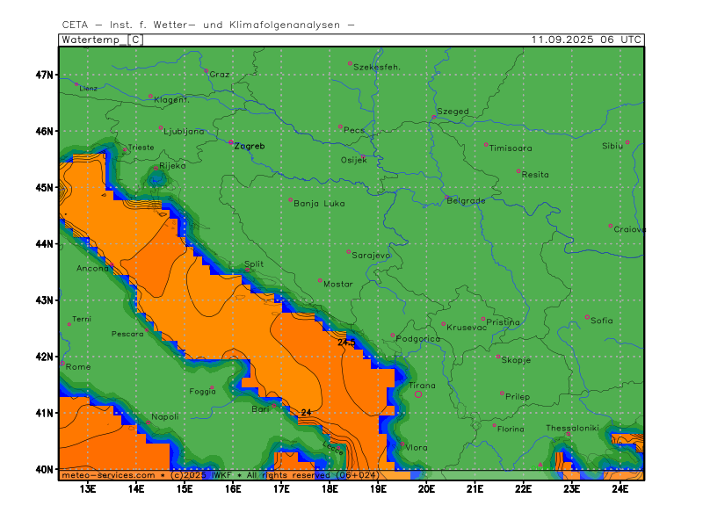
Task: Click the Banja Luka label
Action: (x=319, y=204)
